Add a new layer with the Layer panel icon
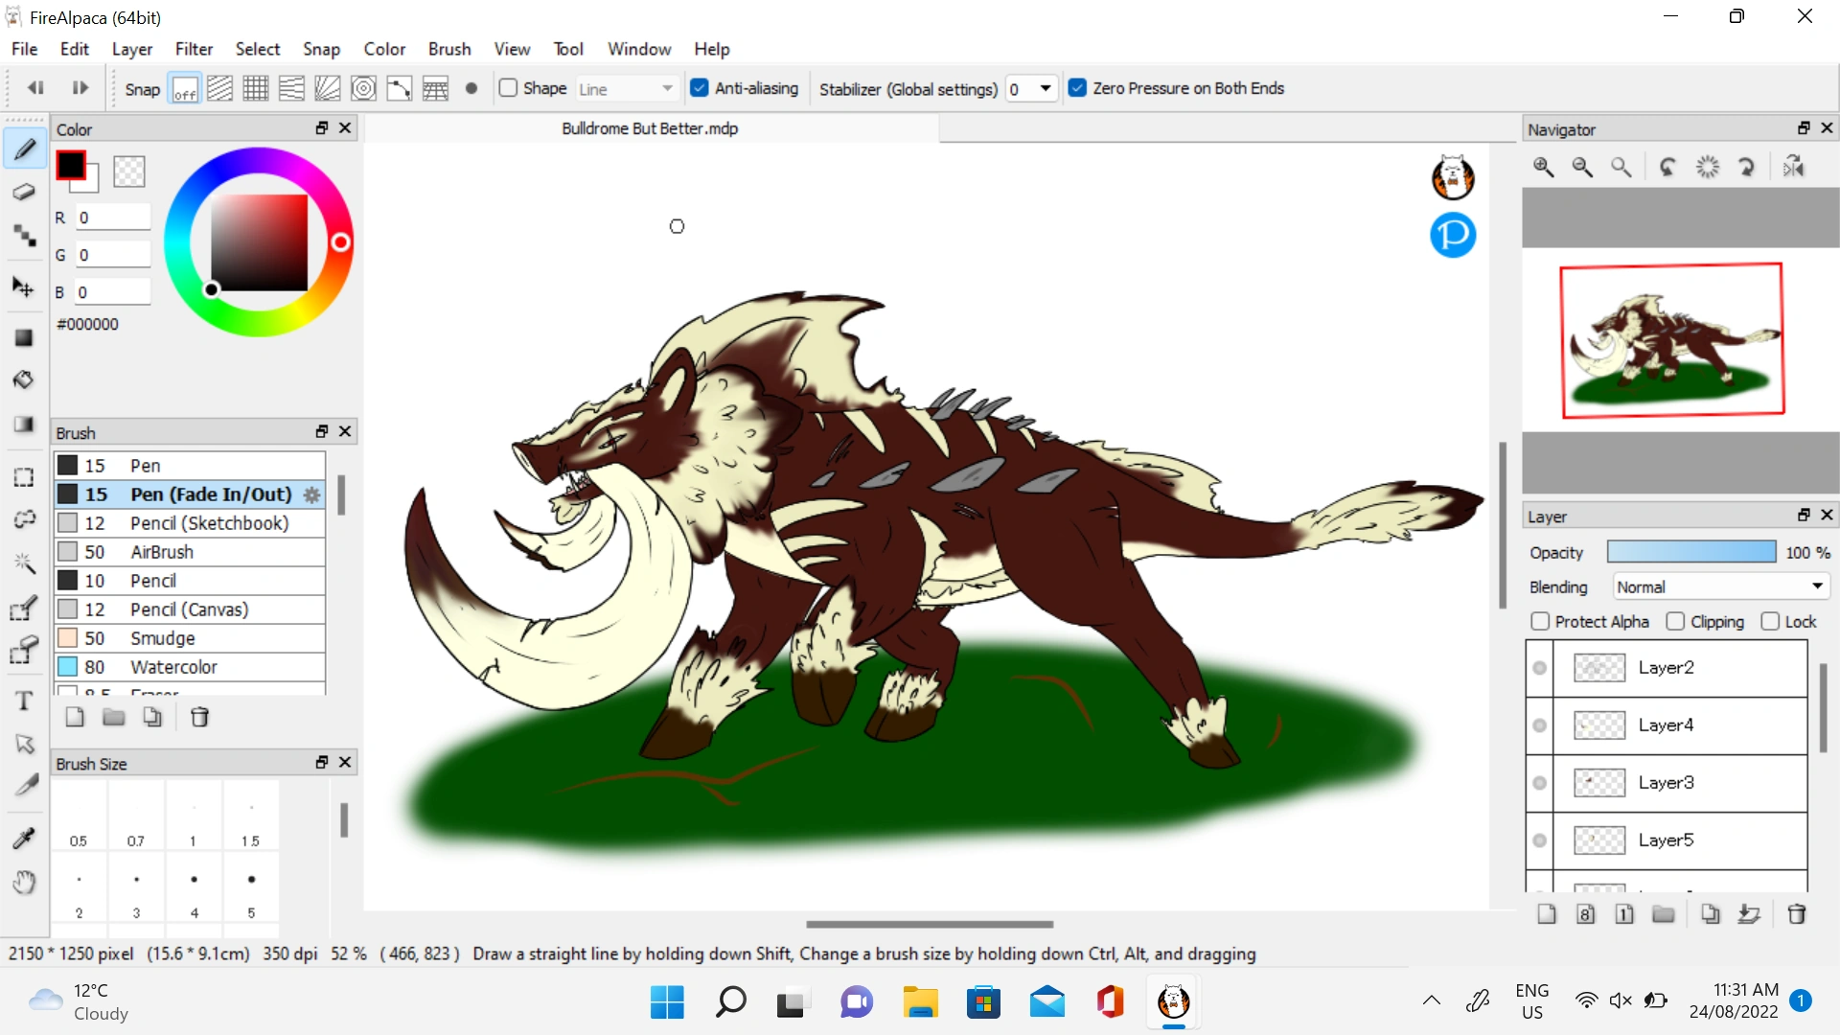 (x=1547, y=914)
